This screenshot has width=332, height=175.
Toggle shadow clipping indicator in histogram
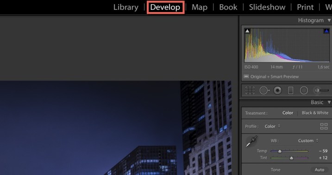pos(247,31)
